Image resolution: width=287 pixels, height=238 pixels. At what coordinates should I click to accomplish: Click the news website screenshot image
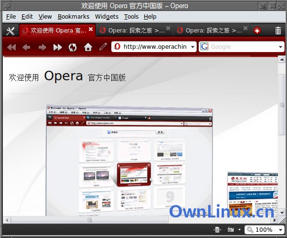pos(253,194)
